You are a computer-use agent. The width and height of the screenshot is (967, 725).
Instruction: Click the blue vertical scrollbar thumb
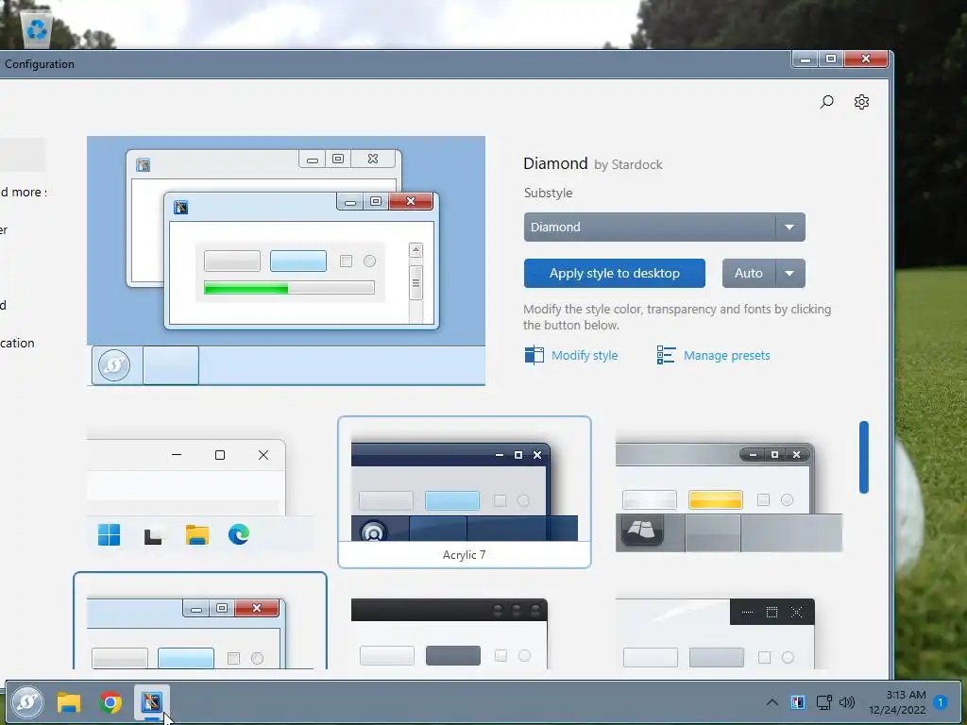pos(864,457)
